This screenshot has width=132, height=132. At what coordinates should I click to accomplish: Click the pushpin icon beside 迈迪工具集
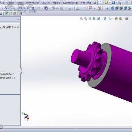tap(96, 3)
